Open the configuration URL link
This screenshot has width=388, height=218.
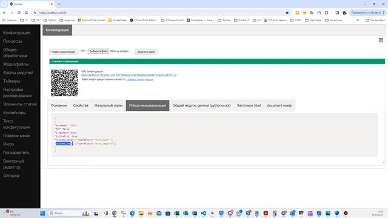pyautogui.click(x=129, y=75)
